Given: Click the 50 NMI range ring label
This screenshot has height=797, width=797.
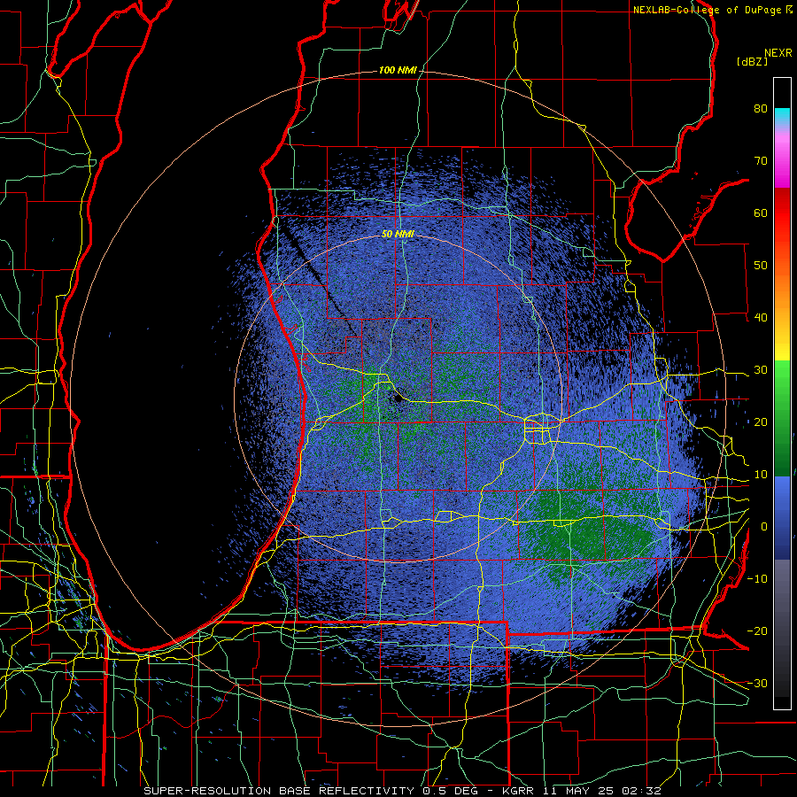Looking at the screenshot, I should pos(398,235).
